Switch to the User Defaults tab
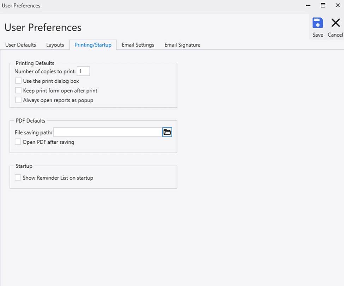Image resolution: width=344 pixels, height=286 pixels. 20,45
